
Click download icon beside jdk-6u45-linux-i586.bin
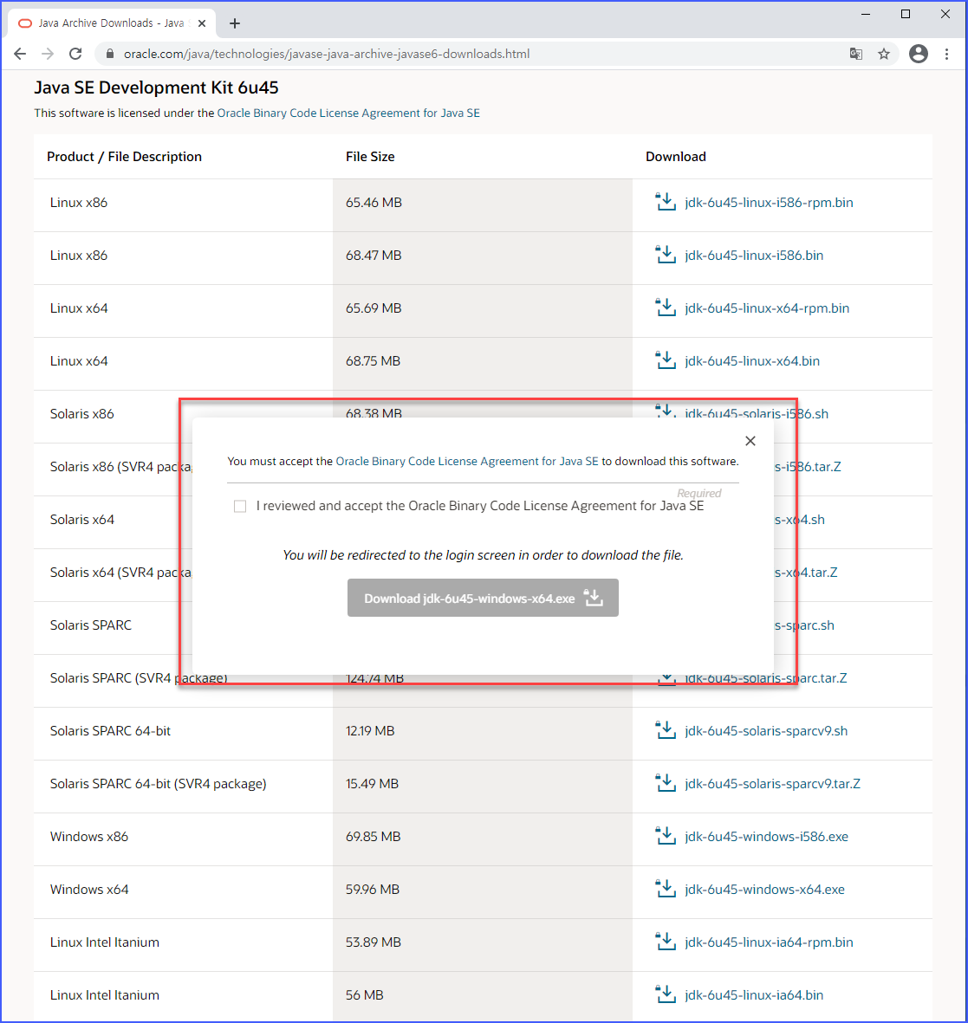click(666, 255)
